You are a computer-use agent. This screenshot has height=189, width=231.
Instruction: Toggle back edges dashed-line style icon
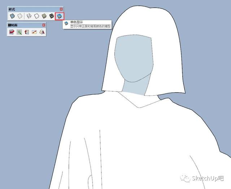pos(20,16)
